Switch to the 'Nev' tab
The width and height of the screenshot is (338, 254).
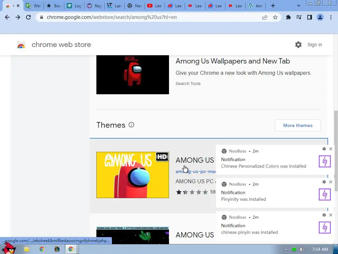tap(135, 6)
